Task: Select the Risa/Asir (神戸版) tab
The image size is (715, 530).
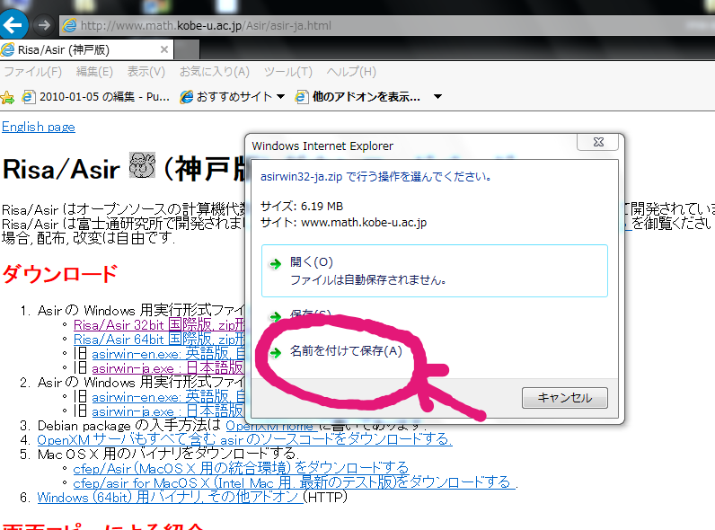Action: coord(85,49)
